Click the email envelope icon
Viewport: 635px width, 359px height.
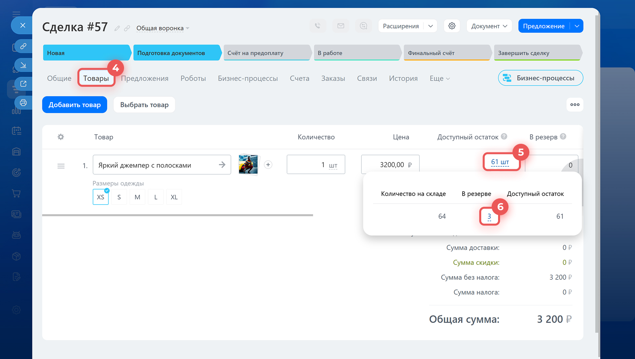pyautogui.click(x=341, y=26)
